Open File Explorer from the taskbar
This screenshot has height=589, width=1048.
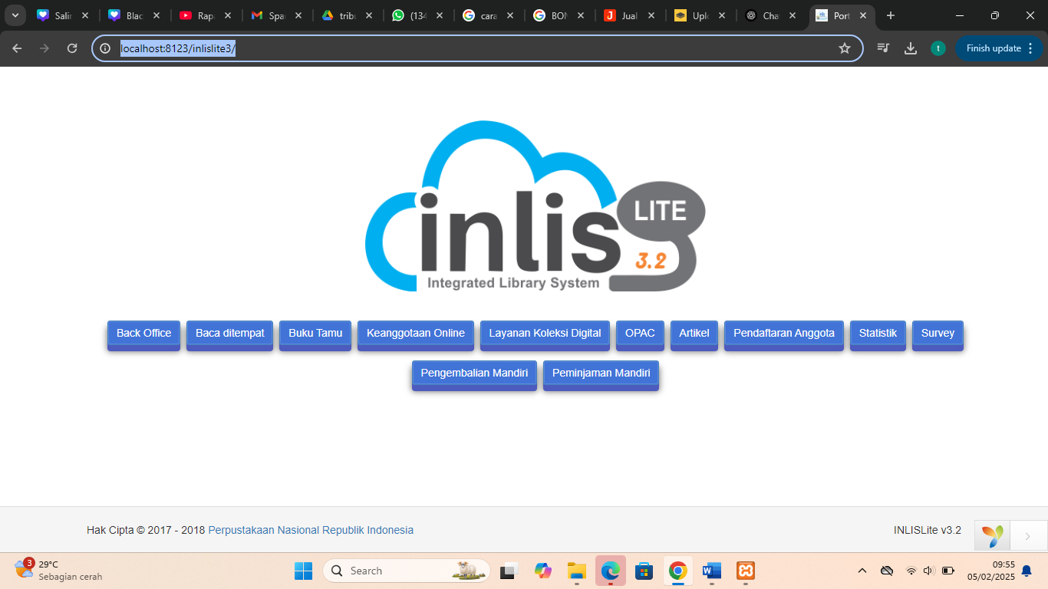(576, 571)
